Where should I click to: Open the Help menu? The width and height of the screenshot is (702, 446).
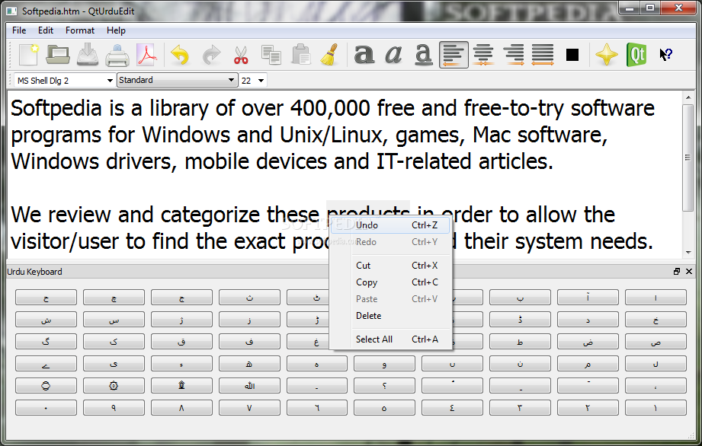click(116, 30)
